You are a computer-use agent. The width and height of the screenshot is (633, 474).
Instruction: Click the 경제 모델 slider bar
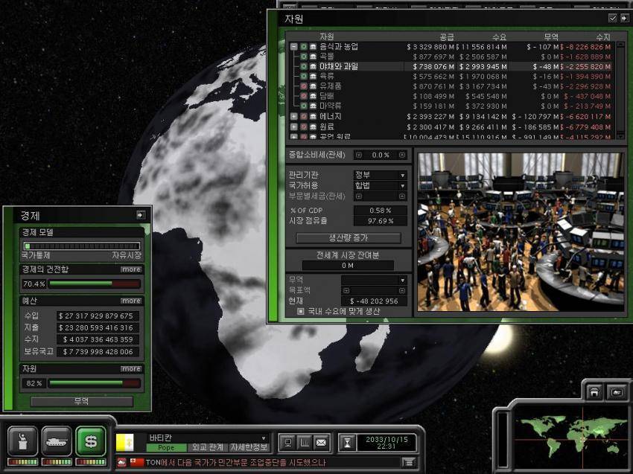[x=82, y=246]
